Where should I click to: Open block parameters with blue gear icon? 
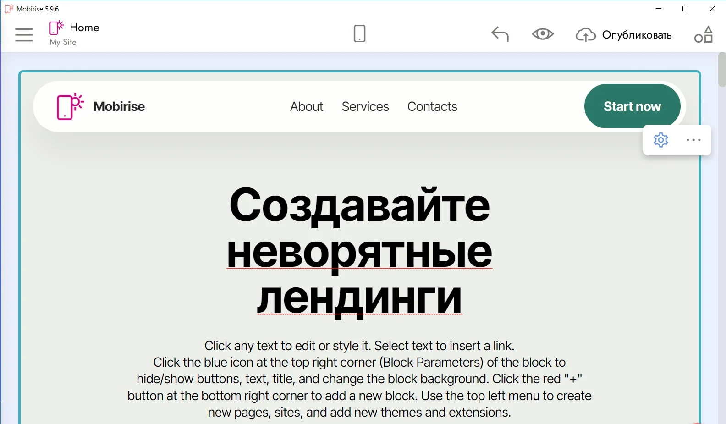click(660, 140)
